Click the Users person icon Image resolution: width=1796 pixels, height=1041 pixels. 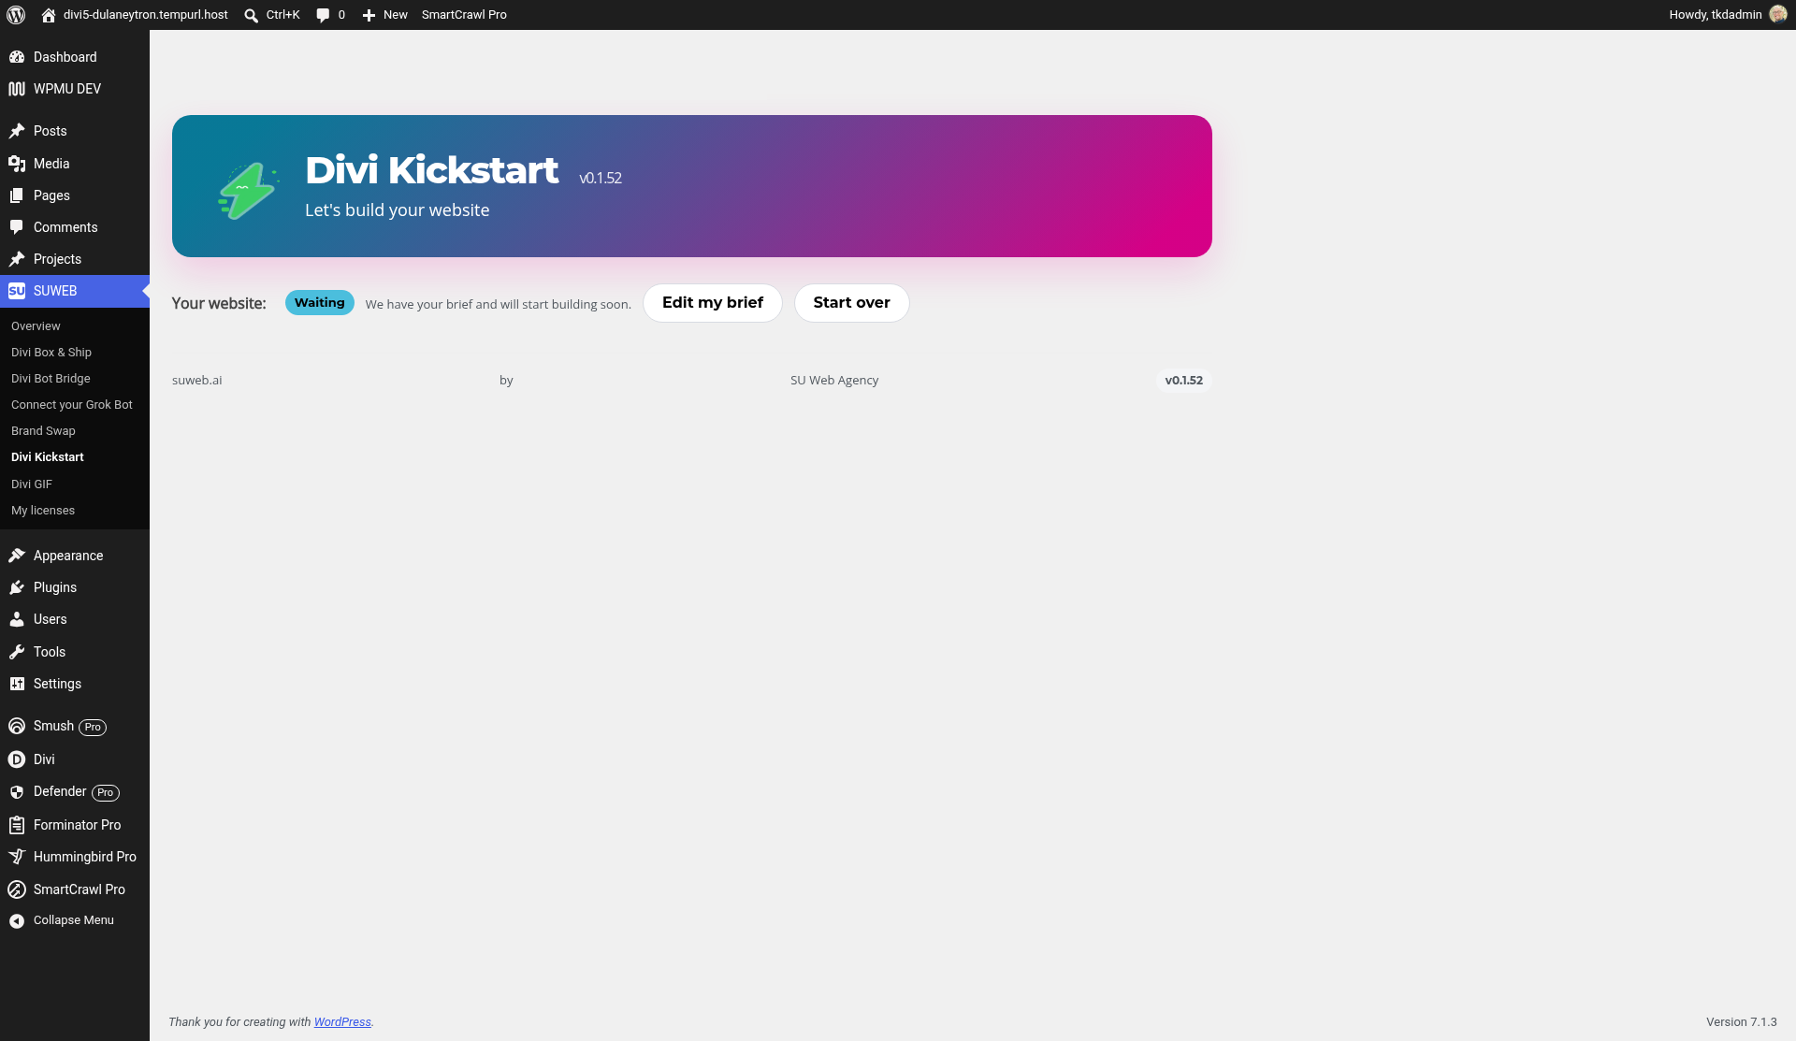[17, 619]
